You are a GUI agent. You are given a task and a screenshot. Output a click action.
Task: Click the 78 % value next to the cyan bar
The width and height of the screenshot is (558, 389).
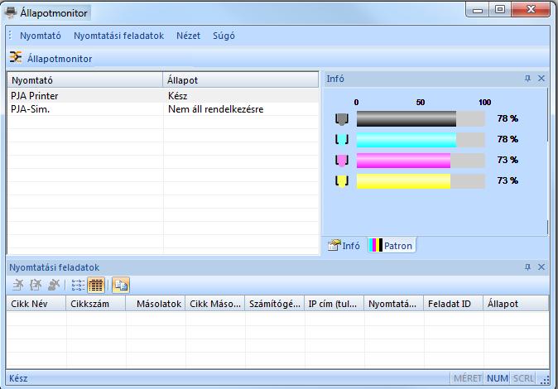click(507, 139)
